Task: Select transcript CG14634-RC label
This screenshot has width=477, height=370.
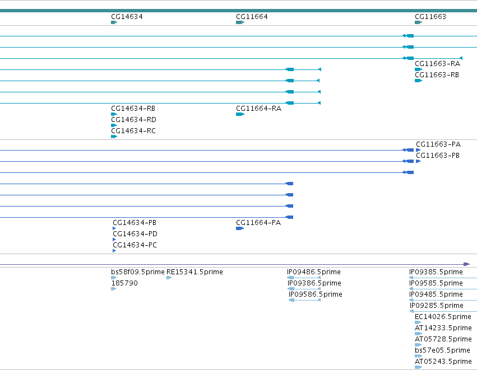Action: tap(133, 131)
